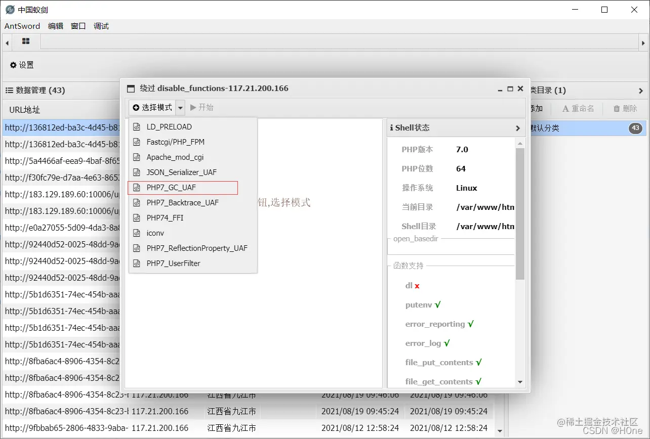Viewport: 650px width, 439px height.
Task: Click the LD_PRELOAD file code icon
Action: click(136, 127)
